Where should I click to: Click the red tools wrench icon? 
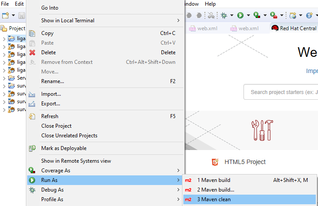pos(262,130)
